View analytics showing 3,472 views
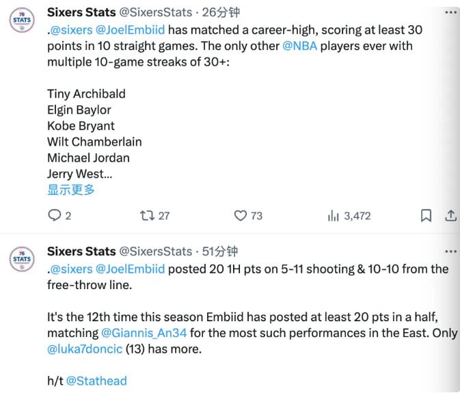Viewport: 460px width, 393px height. 334,216
